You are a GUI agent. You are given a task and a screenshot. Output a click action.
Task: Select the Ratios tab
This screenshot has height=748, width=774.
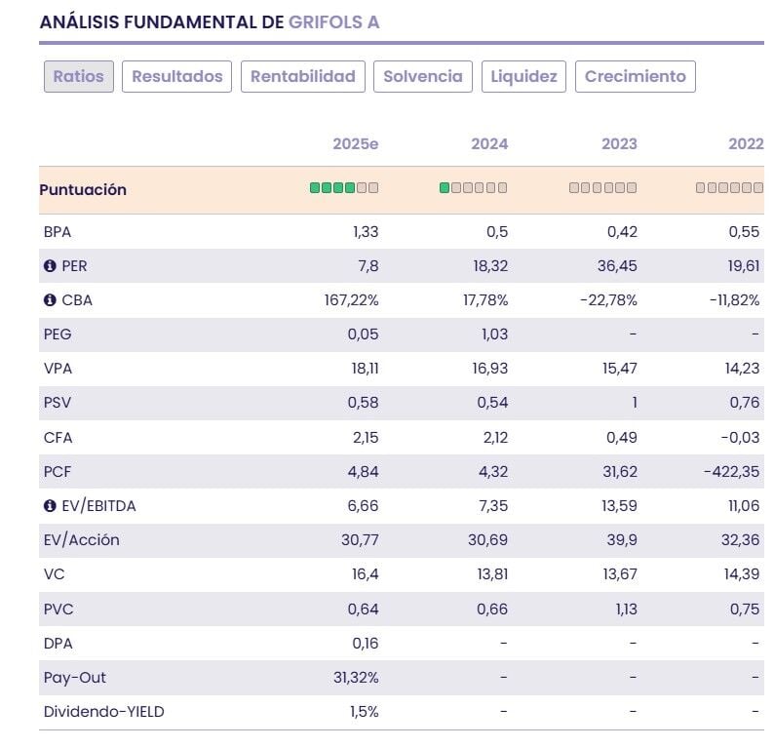pyautogui.click(x=79, y=76)
